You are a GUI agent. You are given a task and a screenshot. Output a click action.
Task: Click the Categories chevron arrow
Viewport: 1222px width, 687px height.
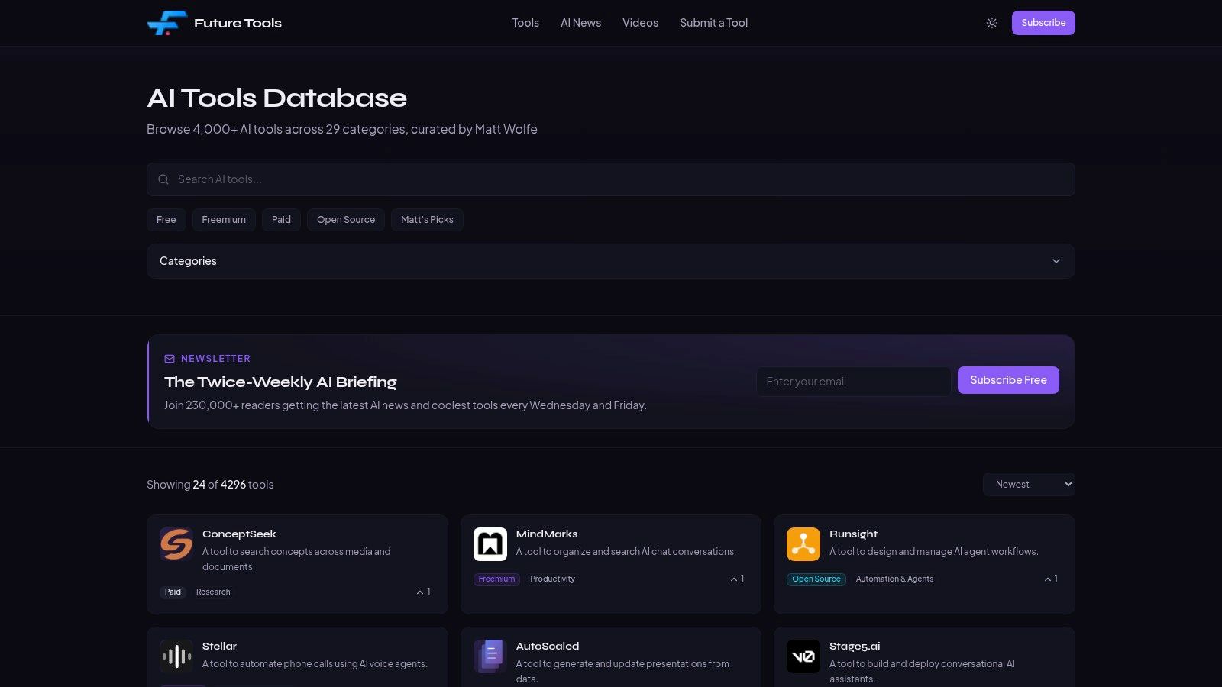(x=1056, y=260)
